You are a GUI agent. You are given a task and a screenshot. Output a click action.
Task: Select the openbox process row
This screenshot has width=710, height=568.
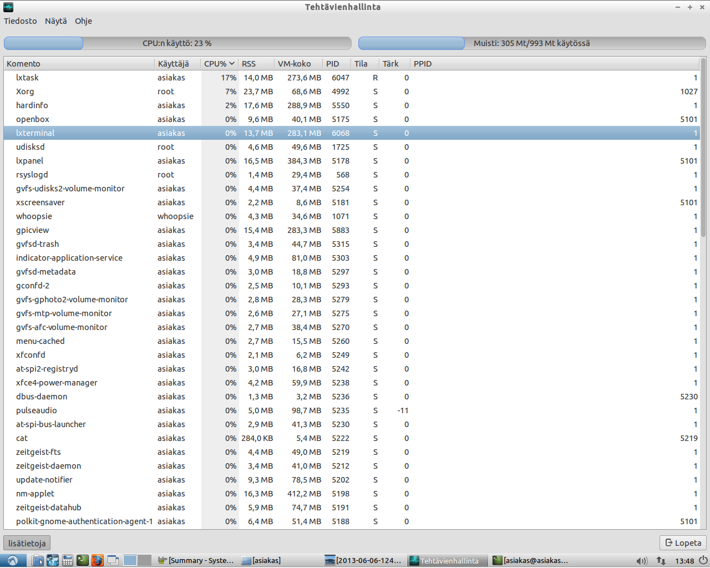point(352,119)
